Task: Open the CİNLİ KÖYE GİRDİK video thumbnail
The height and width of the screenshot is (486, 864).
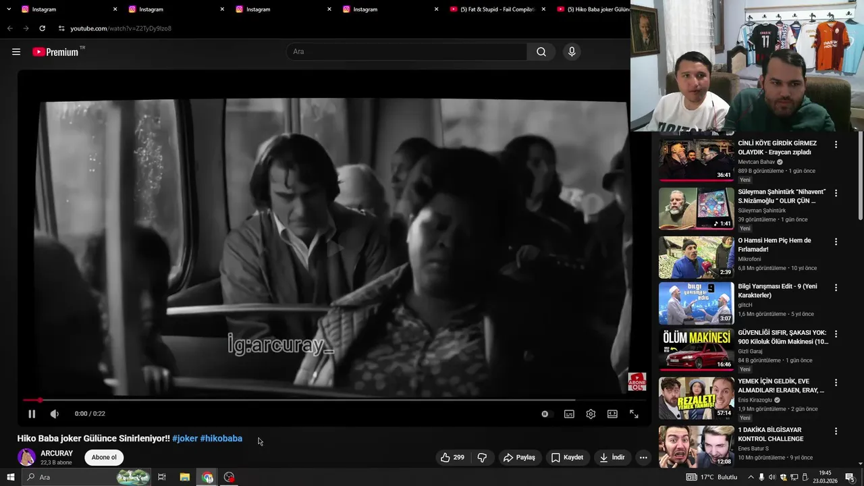Action: pos(696,160)
